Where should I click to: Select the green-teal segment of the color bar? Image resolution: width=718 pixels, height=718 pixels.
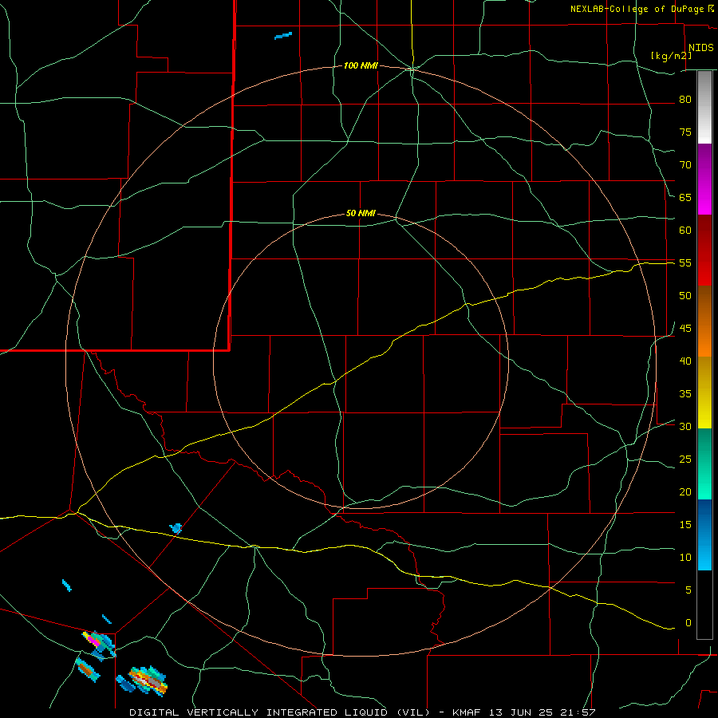704,464
